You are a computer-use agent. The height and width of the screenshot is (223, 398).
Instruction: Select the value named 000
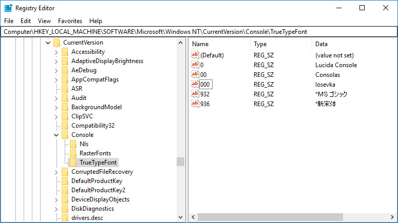pyautogui.click(x=205, y=85)
